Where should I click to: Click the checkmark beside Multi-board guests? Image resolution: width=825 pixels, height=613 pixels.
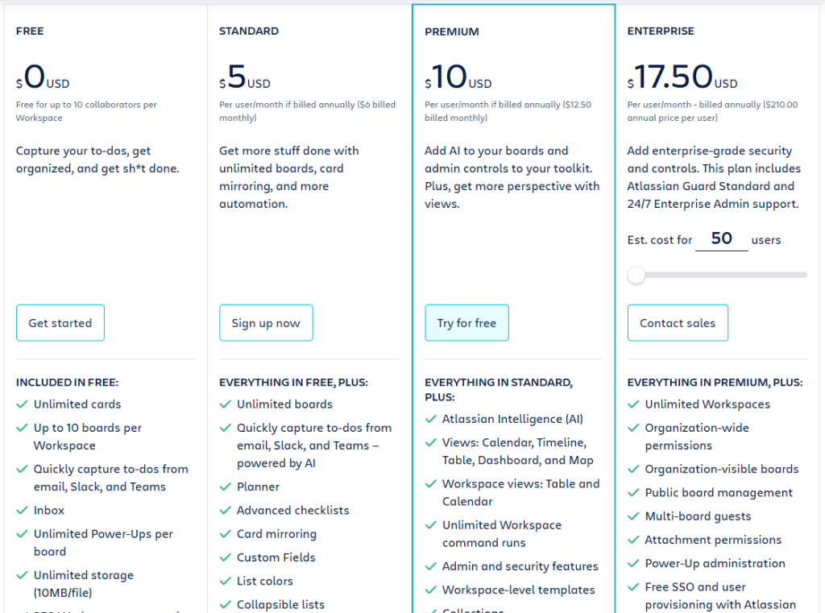(633, 516)
